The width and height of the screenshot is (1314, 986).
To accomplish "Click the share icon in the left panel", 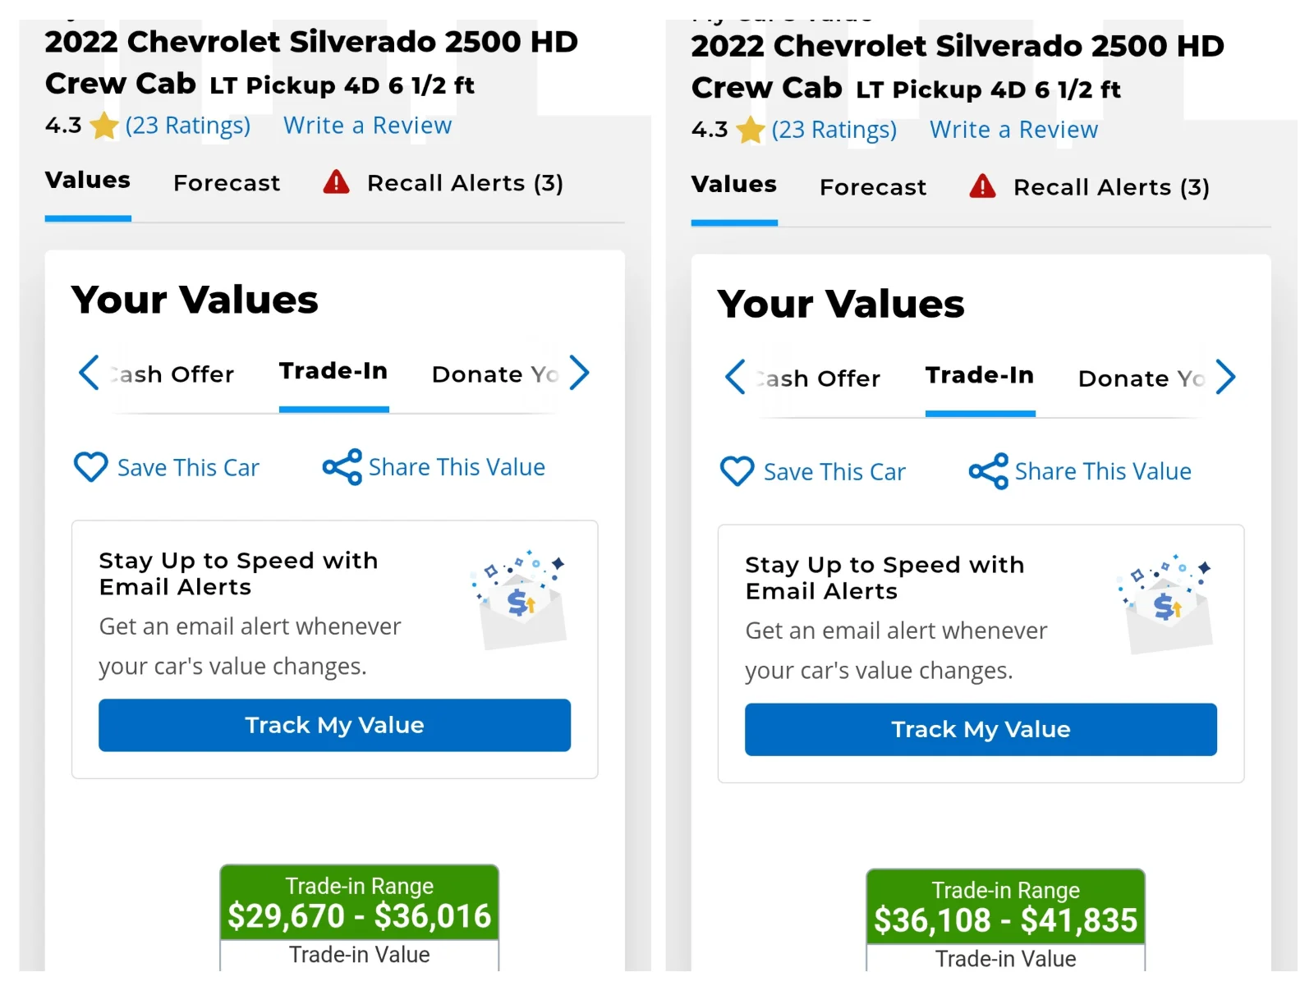I will click(342, 467).
